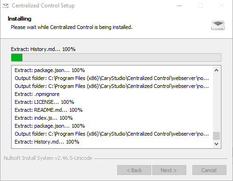The height and width of the screenshot is (181, 233).
Task: Select the Extract: index.js... 100% log entry
Action: click(x=43, y=118)
